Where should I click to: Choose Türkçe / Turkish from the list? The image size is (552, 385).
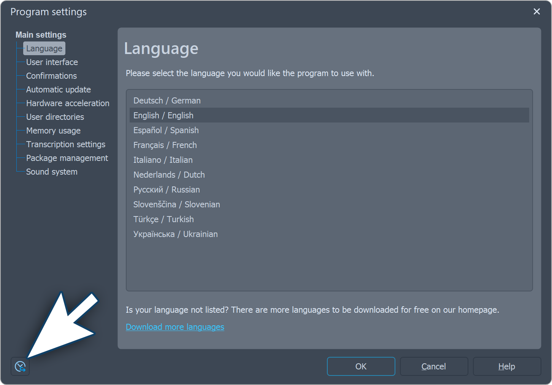tap(163, 219)
